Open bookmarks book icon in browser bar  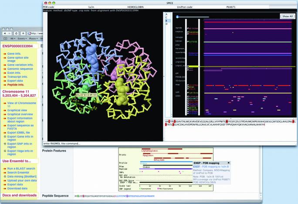5,39
